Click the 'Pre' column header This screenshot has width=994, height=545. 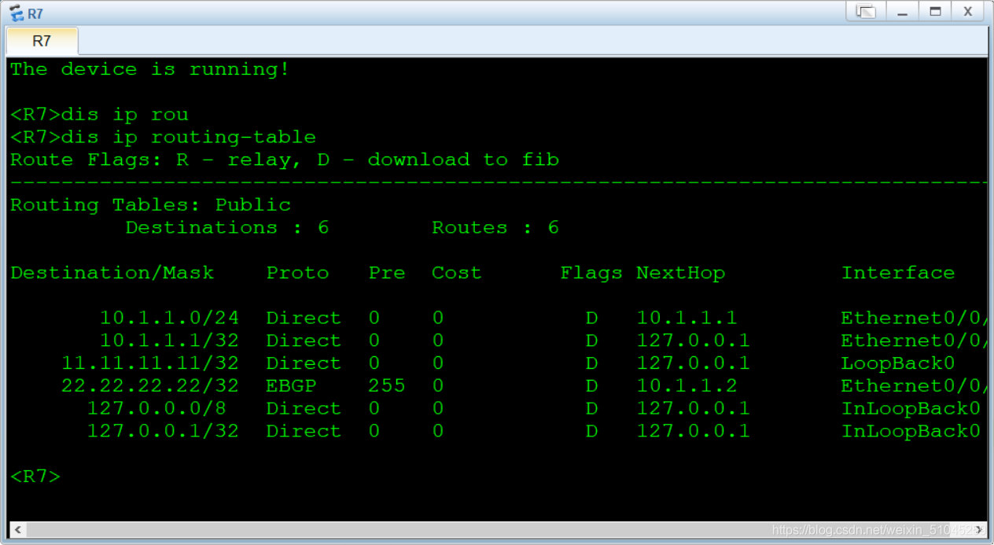coord(387,273)
